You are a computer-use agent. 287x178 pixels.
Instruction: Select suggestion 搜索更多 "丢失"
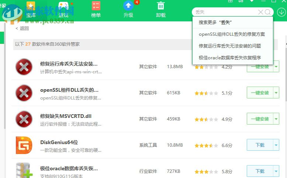pos(233,22)
